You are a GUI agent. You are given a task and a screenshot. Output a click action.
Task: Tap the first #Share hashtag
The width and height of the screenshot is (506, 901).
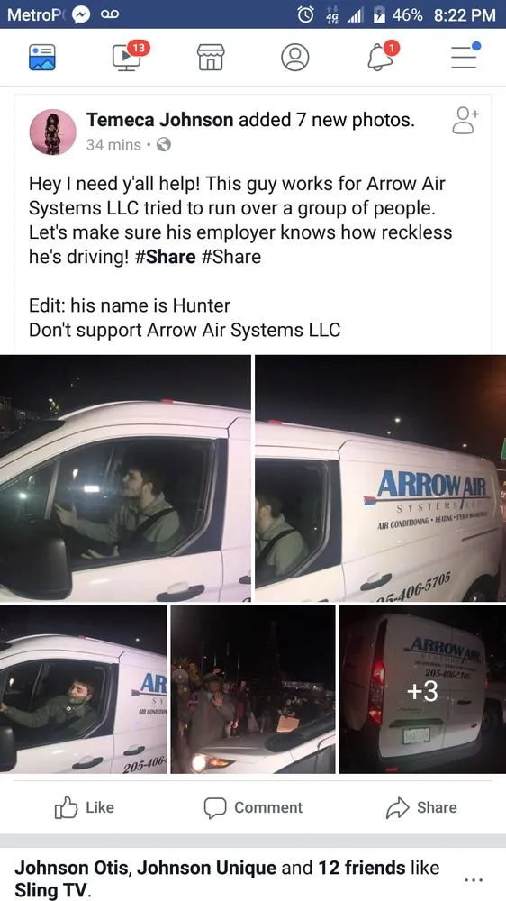(x=165, y=257)
